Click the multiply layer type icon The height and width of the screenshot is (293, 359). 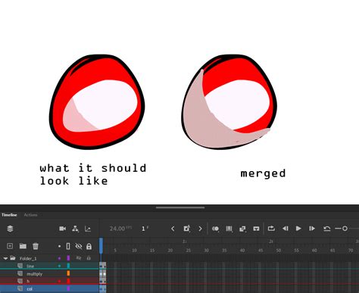20,273
